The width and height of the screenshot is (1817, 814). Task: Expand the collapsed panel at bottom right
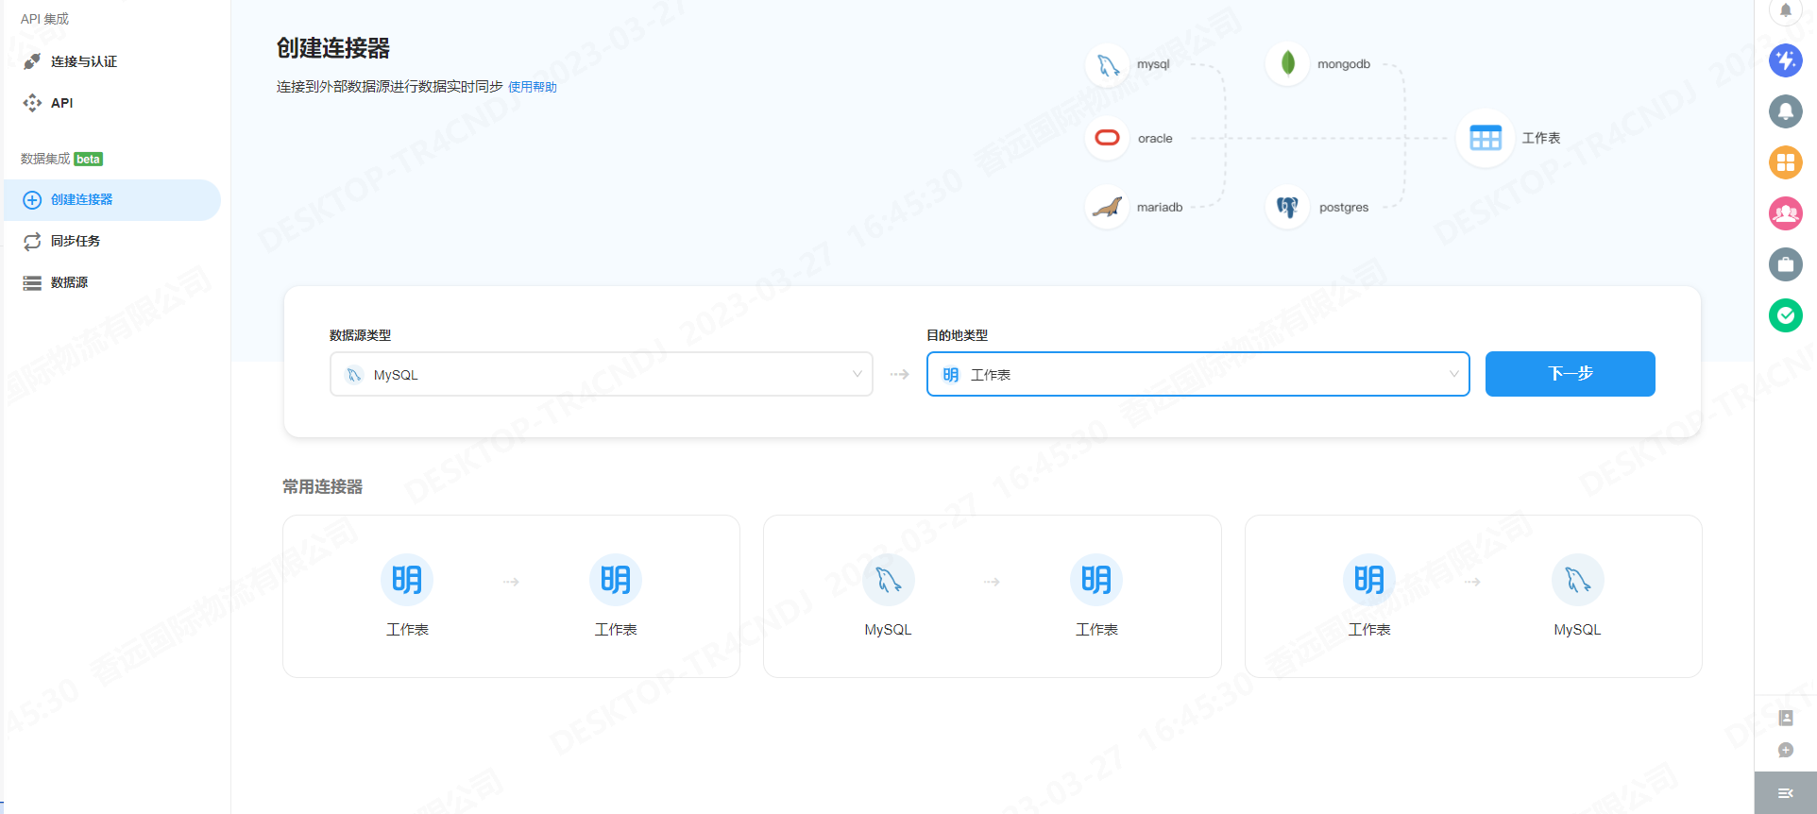(1785, 793)
